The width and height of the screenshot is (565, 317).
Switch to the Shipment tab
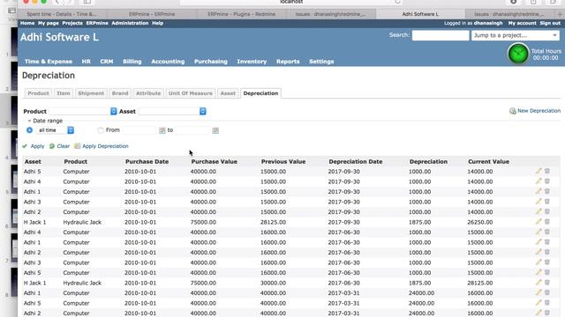point(91,93)
